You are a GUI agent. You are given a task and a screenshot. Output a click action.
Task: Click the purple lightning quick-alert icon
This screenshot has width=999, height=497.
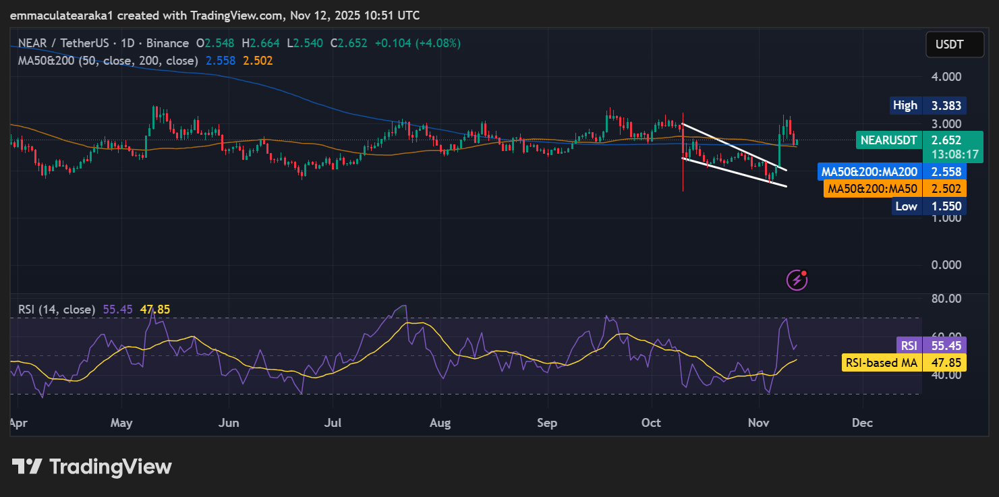tap(795, 279)
